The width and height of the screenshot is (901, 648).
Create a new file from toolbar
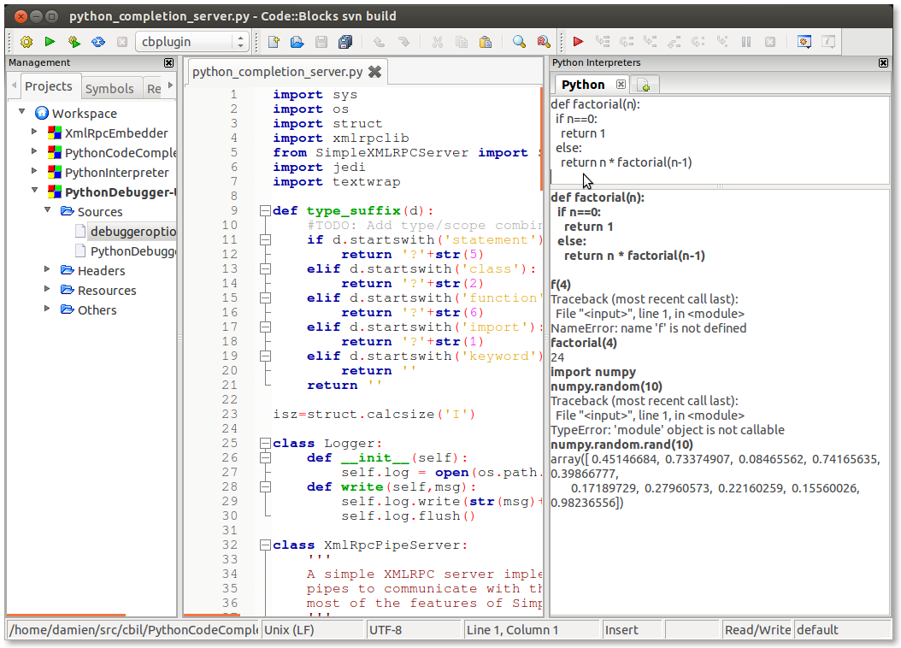[275, 41]
